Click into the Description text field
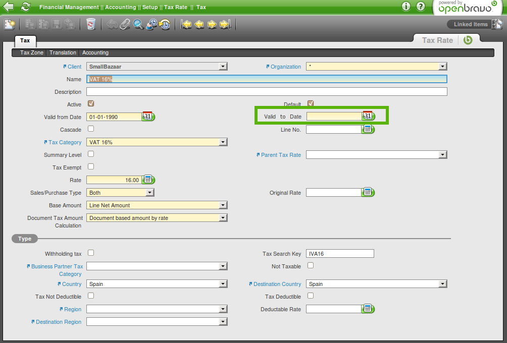Screen dimensions: 507x343 267,92
